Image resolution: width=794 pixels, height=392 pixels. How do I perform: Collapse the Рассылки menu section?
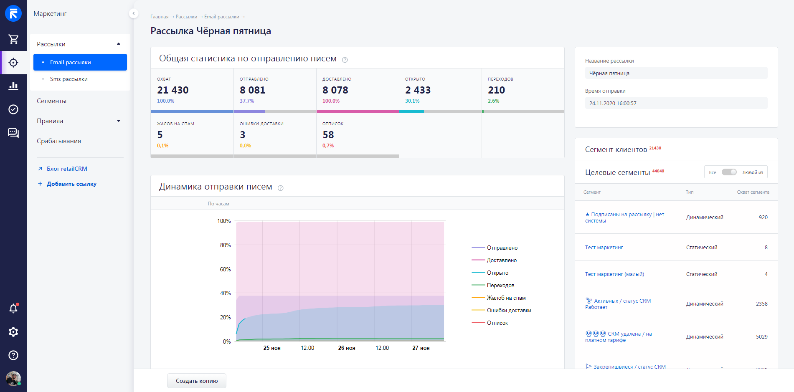(119, 44)
